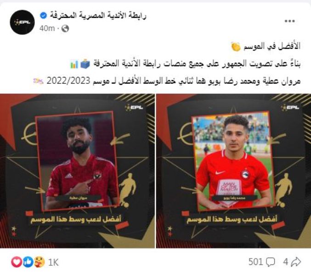This screenshot has width=311, height=275.
Task: Click the 40m post timestamp
Action: (47, 28)
